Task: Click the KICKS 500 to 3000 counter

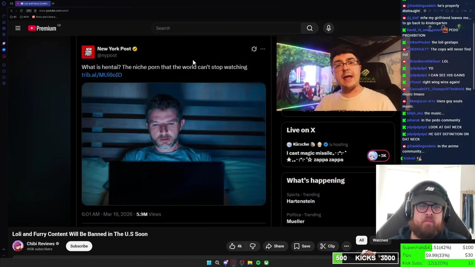Action: [x=366, y=258]
